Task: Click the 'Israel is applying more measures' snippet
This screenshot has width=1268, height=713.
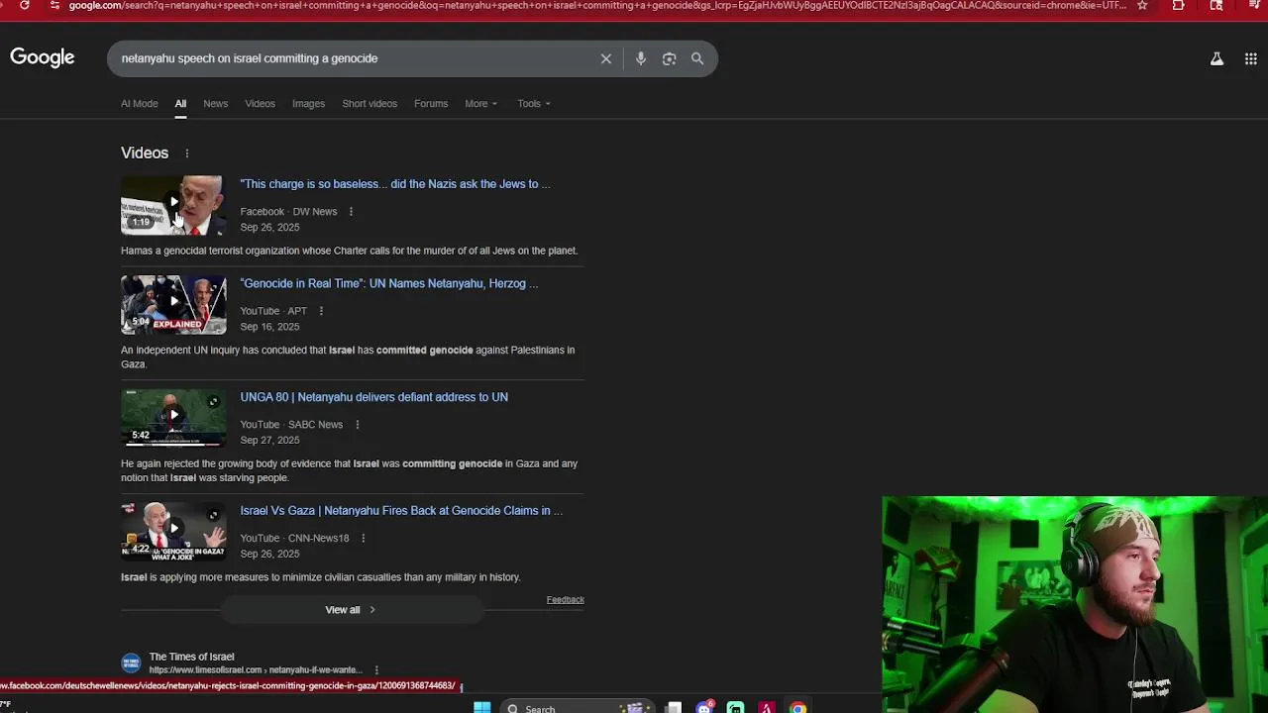Action: pos(320,577)
